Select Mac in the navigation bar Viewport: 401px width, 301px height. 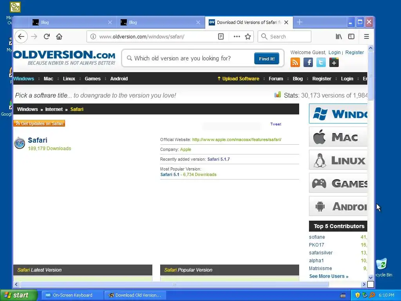[48, 78]
